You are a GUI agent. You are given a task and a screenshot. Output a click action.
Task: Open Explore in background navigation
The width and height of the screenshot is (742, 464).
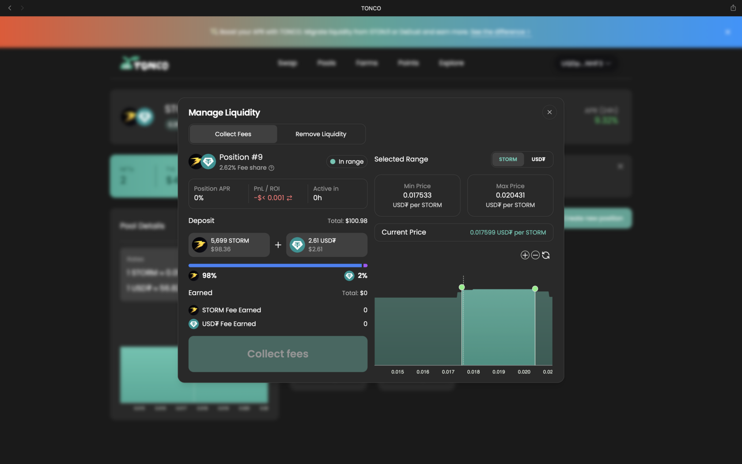(451, 63)
